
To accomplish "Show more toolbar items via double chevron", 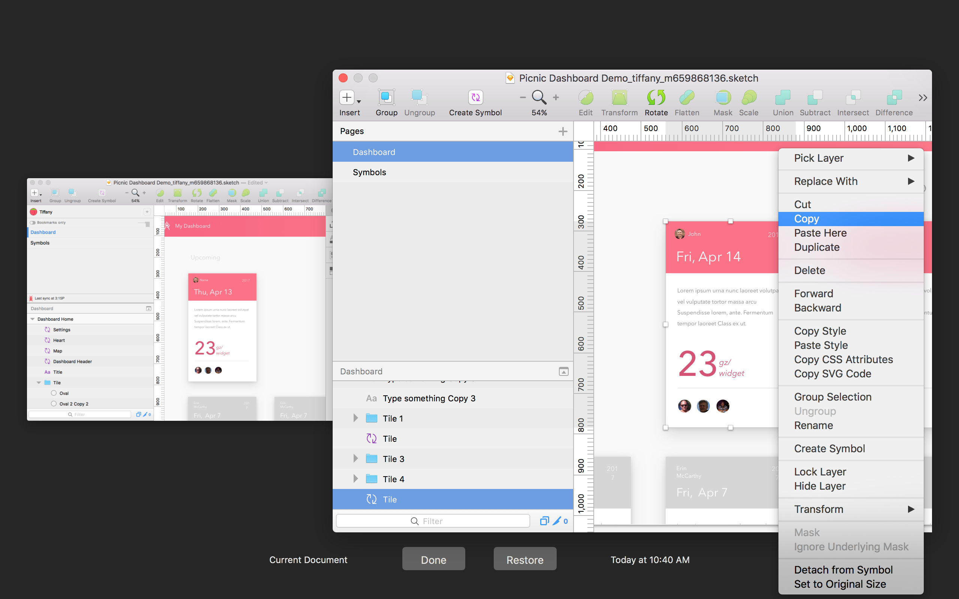I will click(x=923, y=98).
